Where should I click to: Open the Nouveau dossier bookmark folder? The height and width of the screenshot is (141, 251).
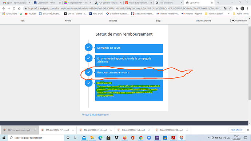pyautogui.click(x=214, y=14)
